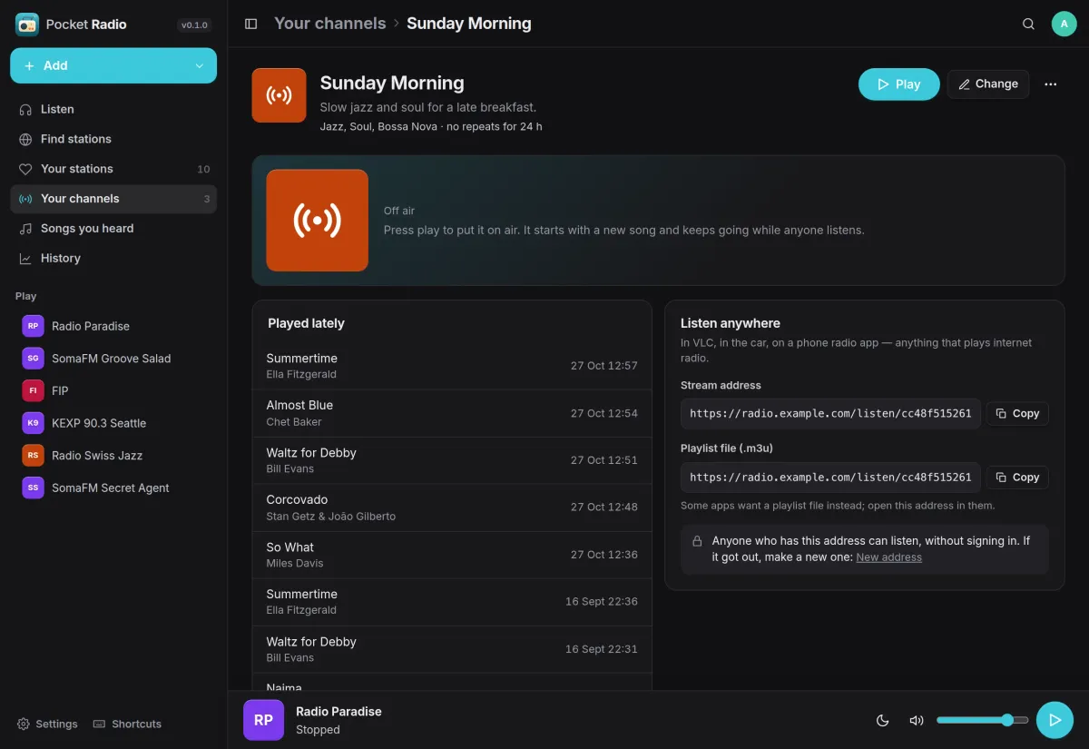This screenshot has height=749, width=1089.
Task: Click the KEXP K9 station badge
Action: click(33, 423)
